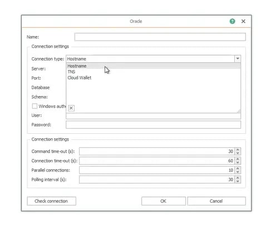271x226 pixels.
Task: Toggle the Windows authentication checkbox
Action: pos(35,106)
